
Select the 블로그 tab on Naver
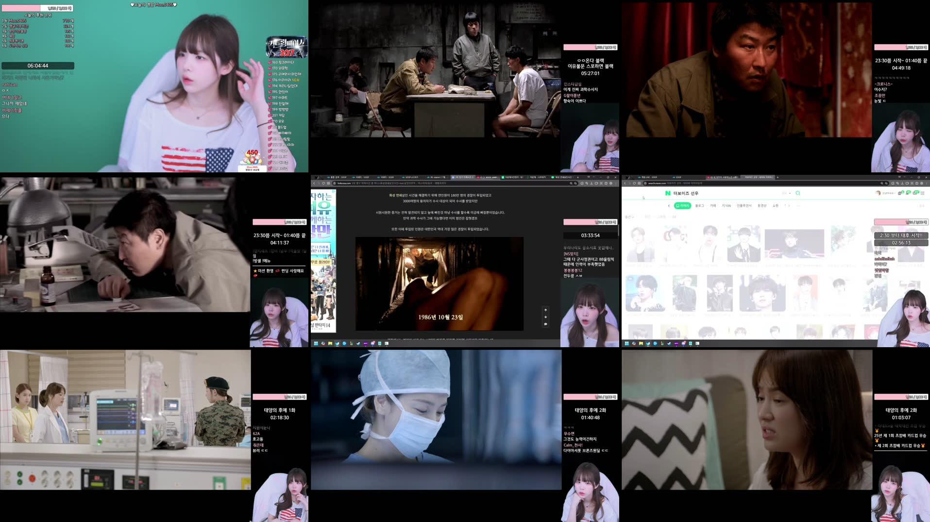coord(699,206)
